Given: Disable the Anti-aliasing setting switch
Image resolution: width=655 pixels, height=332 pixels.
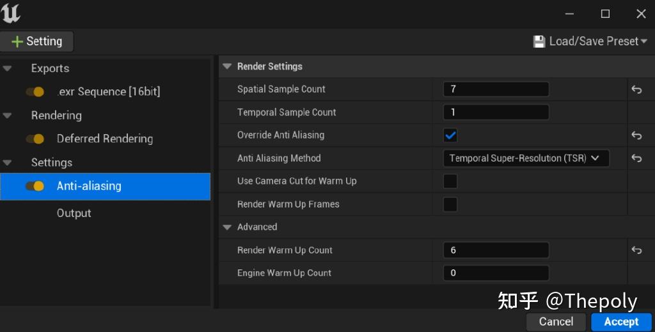Looking at the screenshot, I should click(35, 186).
